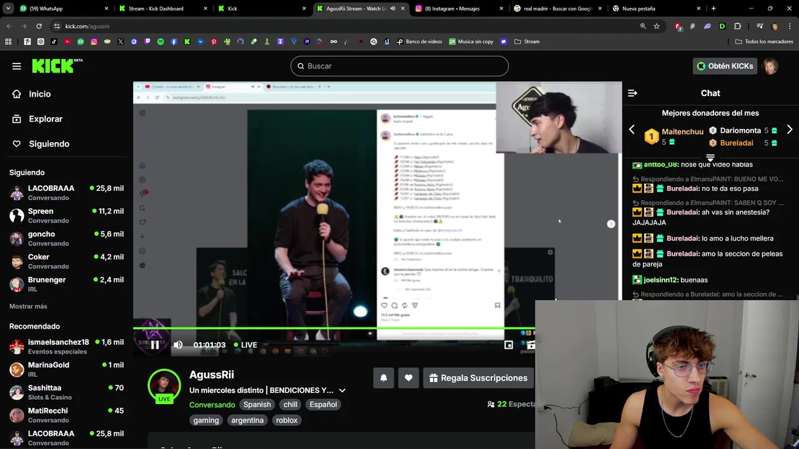Select the Español tag
The image size is (799, 449).
coord(323,405)
